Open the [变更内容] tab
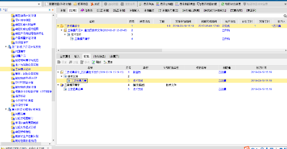Screen dimensions: 287x149 click(x=236, y=11)
